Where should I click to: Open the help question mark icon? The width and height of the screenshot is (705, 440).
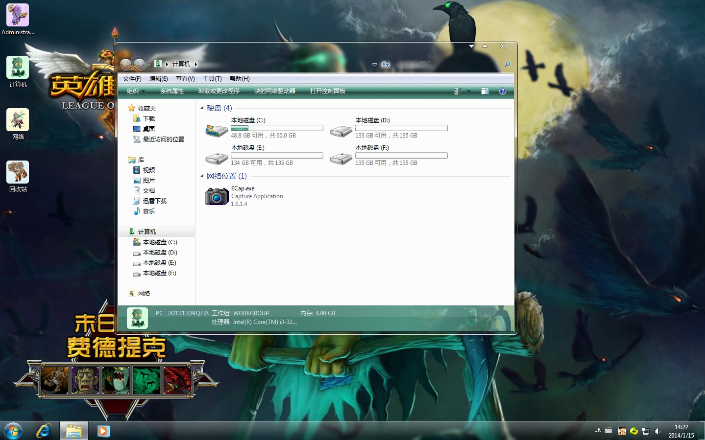(x=502, y=91)
